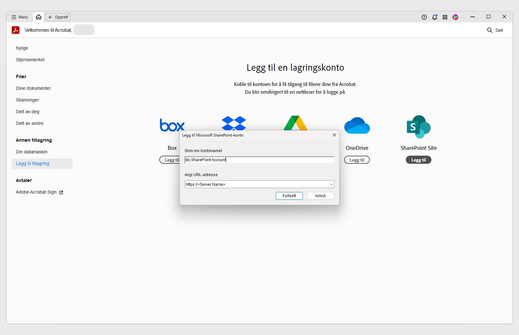Open the Meny menu
Screen dimensions: 519x335
tap(19, 17)
